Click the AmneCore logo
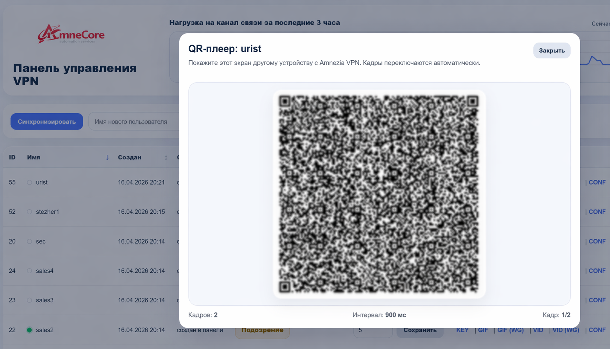 tap(71, 34)
